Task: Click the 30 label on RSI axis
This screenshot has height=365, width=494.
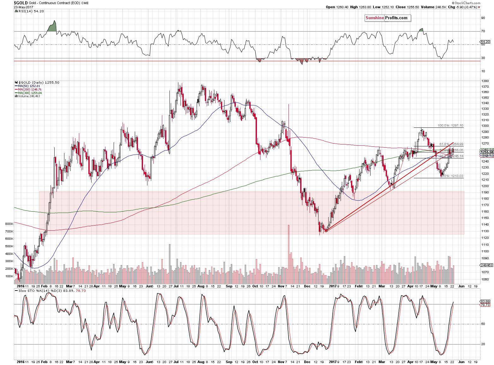Action: [x=483, y=58]
